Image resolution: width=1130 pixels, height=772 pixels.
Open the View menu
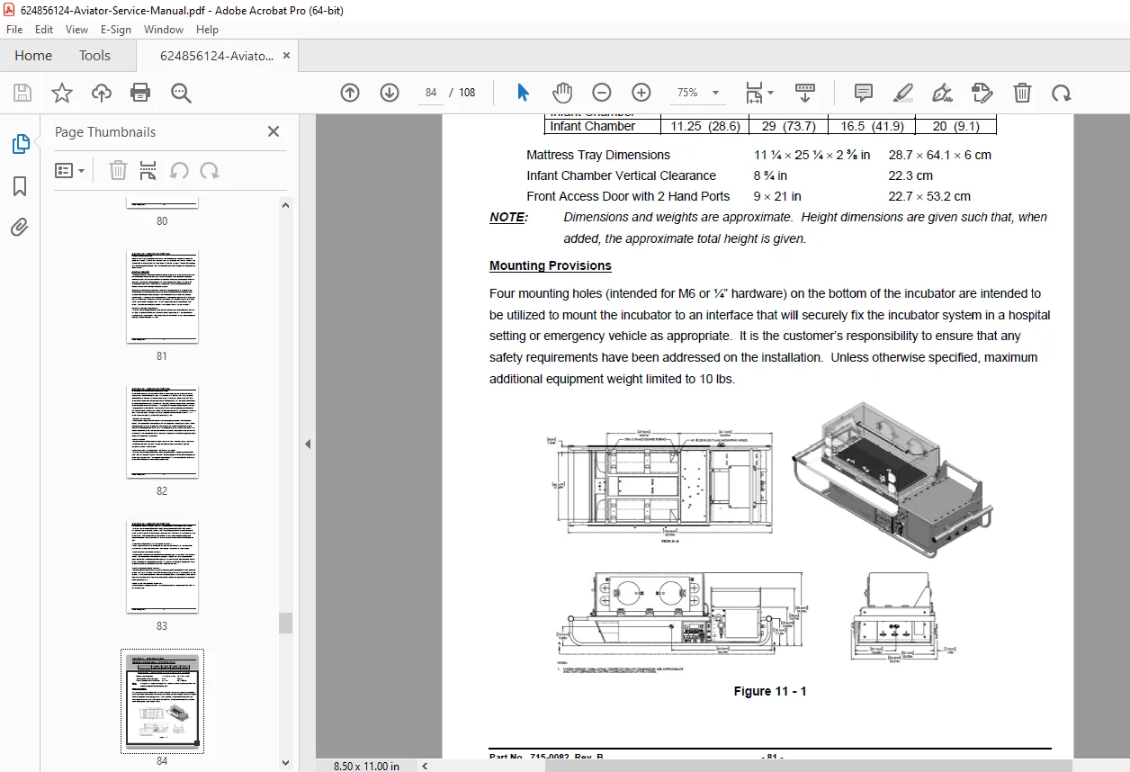76,30
